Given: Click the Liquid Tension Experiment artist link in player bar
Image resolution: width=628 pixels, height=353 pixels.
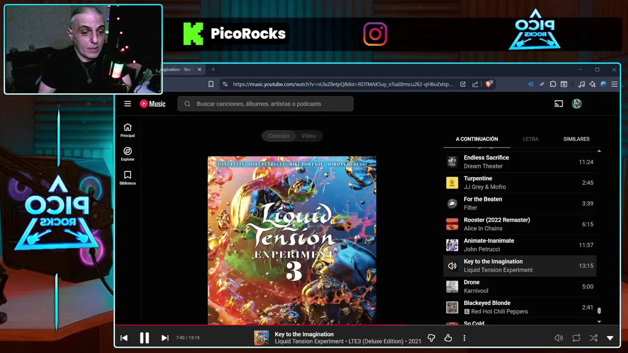Looking at the screenshot, I should (309, 341).
